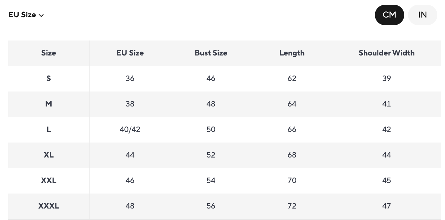Screen dimensions: 445x220
Task: Click length value 70 for XXL
Action: click(x=292, y=180)
